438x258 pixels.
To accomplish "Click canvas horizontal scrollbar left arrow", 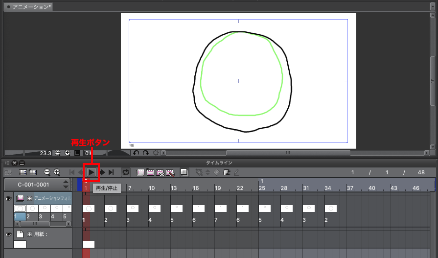I will [163, 153].
